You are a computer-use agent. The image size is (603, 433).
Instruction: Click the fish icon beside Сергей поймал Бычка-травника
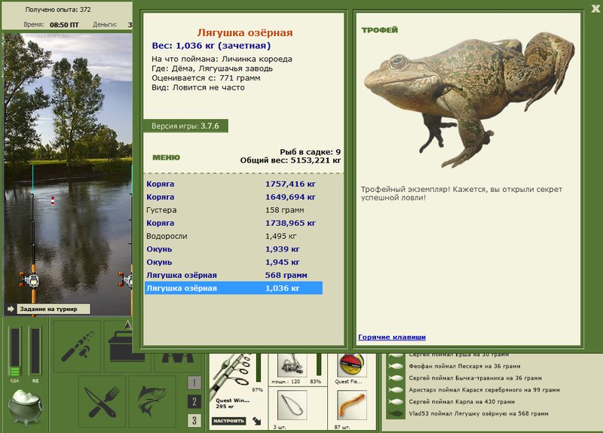pos(395,378)
